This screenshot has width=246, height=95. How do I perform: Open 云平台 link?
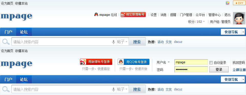[x=200, y=15]
